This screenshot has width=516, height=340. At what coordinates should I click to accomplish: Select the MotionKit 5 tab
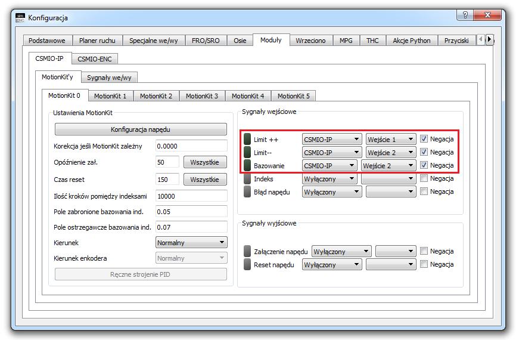(x=294, y=96)
